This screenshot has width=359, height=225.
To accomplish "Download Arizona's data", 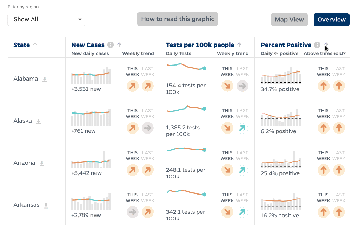I will [42, 163].
